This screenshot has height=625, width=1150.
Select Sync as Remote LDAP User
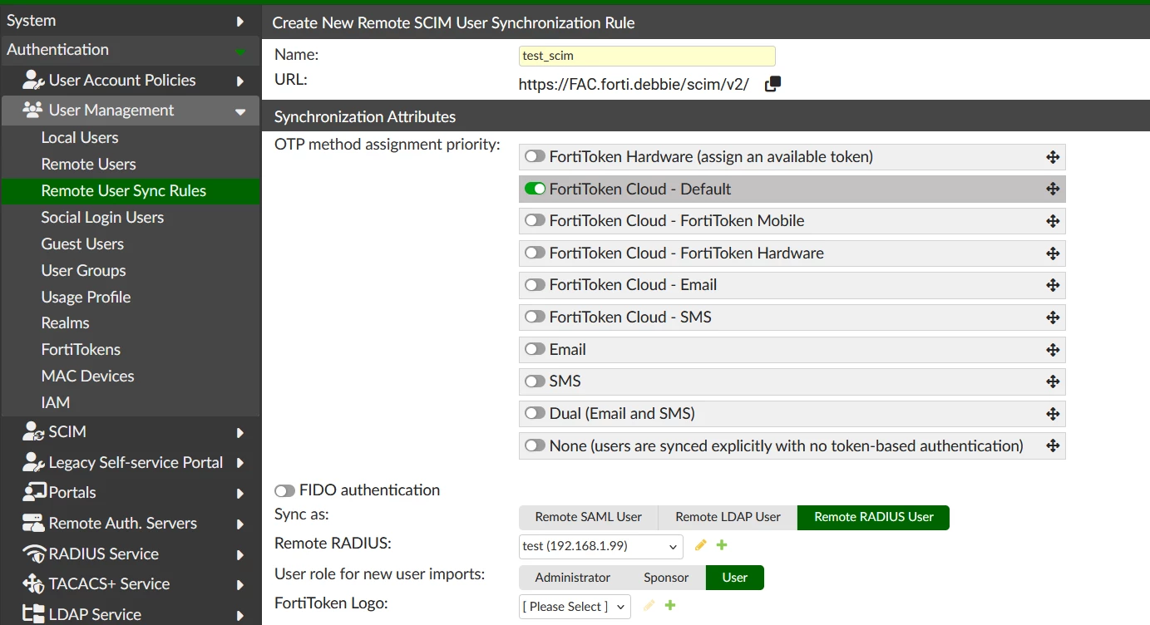(728, 517)
